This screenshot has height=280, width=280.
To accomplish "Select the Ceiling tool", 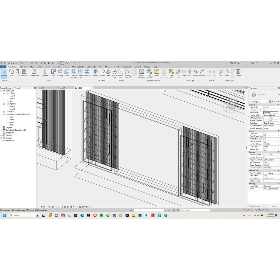I will [60, 73].
